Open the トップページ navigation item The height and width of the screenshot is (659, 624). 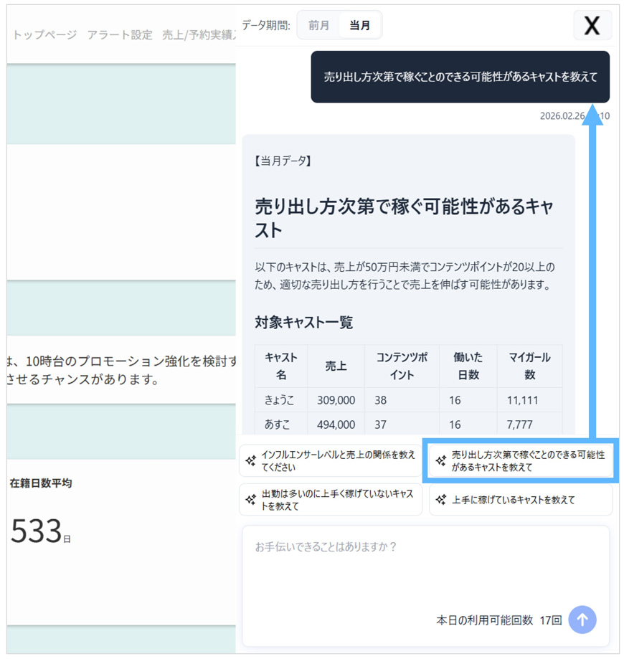44,34
